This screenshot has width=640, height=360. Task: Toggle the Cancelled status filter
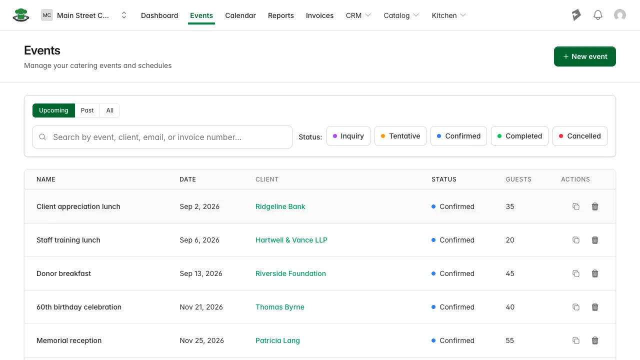pos(580,136)
